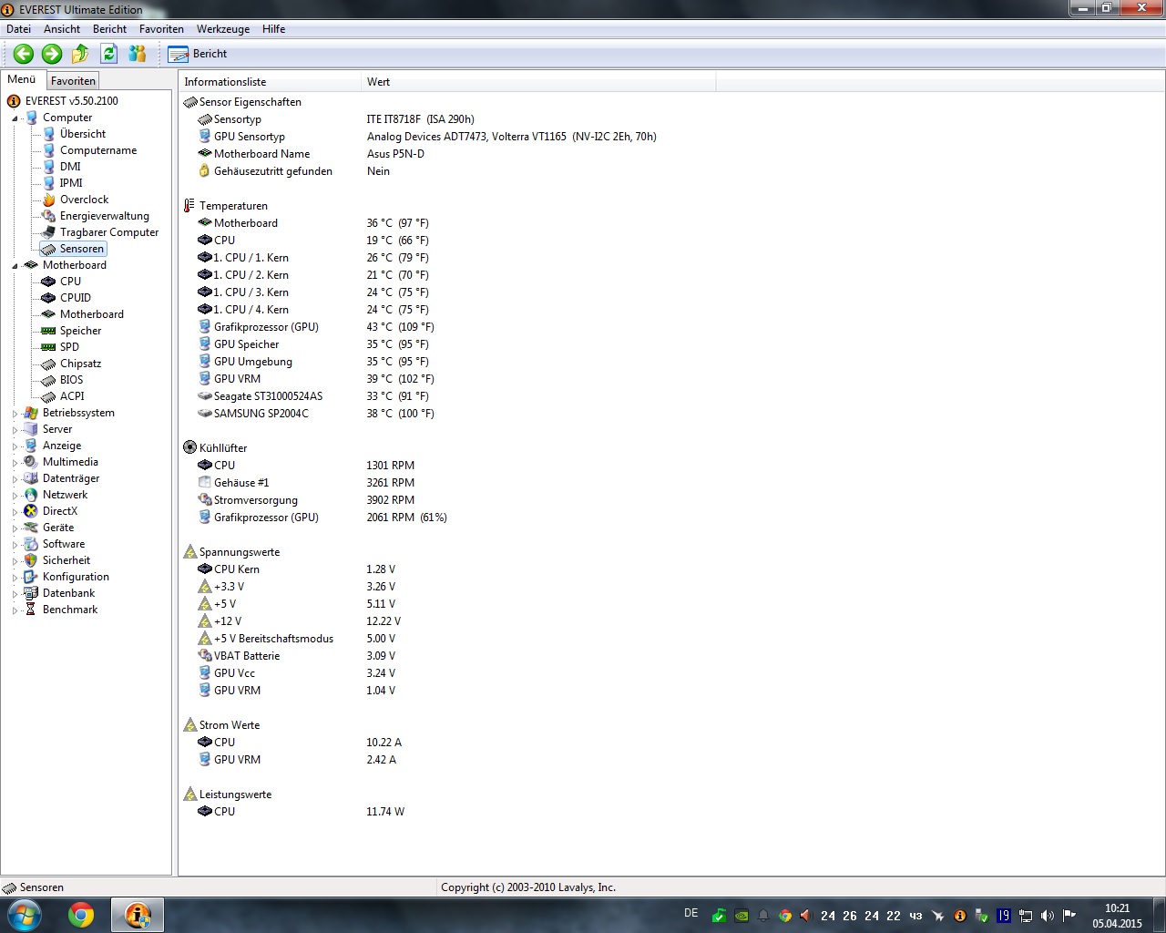Viewport: 1166px width, 933px height.
Task: Click the Wert column header
Action: (x=538, y=82)
